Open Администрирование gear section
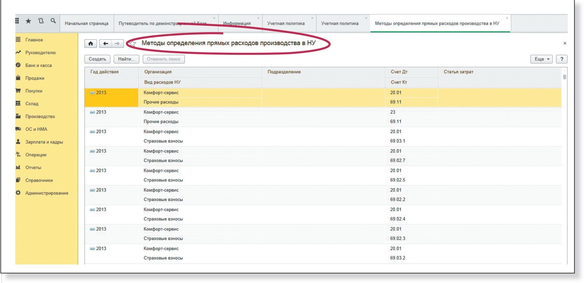Image resolution: width=584 pixels, height=283 pixels. tap(46, 193)
